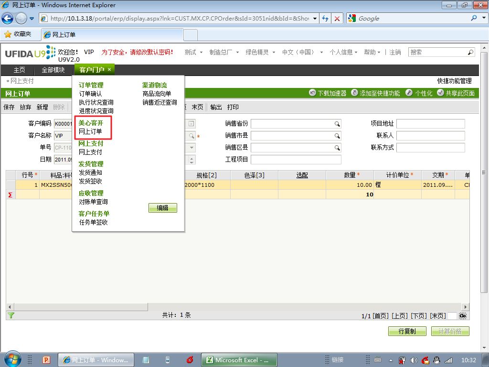Open the Google search provider dropdown
Viewport: 489px width, 367px height.
pos(484,18)
